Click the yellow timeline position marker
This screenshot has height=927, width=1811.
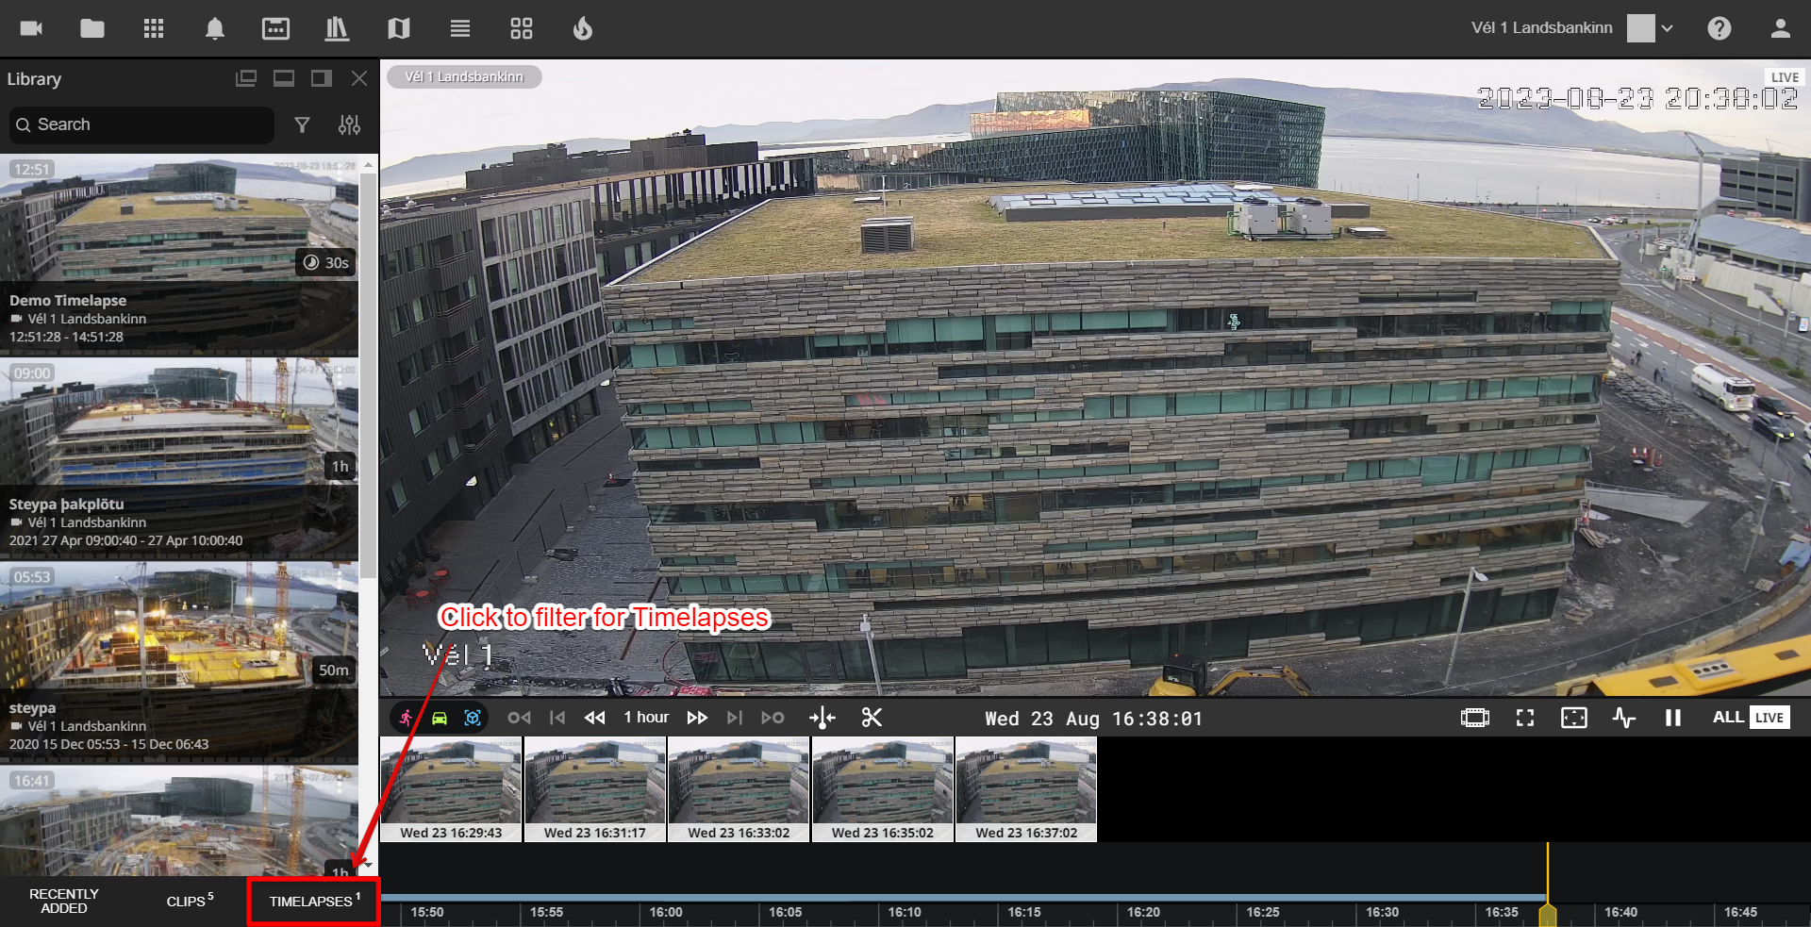tap(1547, 914)
